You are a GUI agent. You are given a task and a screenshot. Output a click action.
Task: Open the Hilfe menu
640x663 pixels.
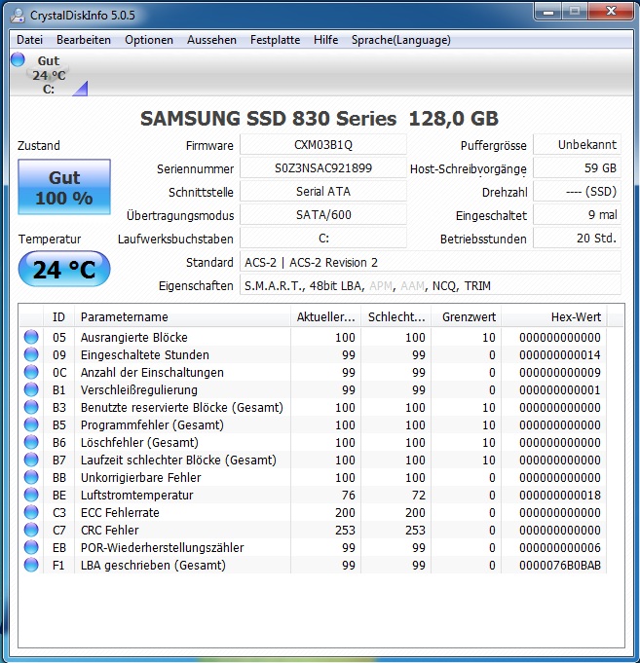[325, 40]
